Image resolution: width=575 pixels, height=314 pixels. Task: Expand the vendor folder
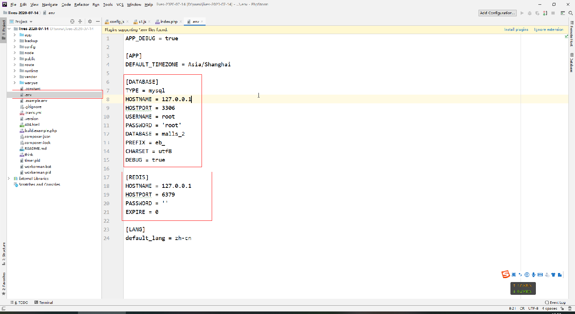tap(15, 77)
